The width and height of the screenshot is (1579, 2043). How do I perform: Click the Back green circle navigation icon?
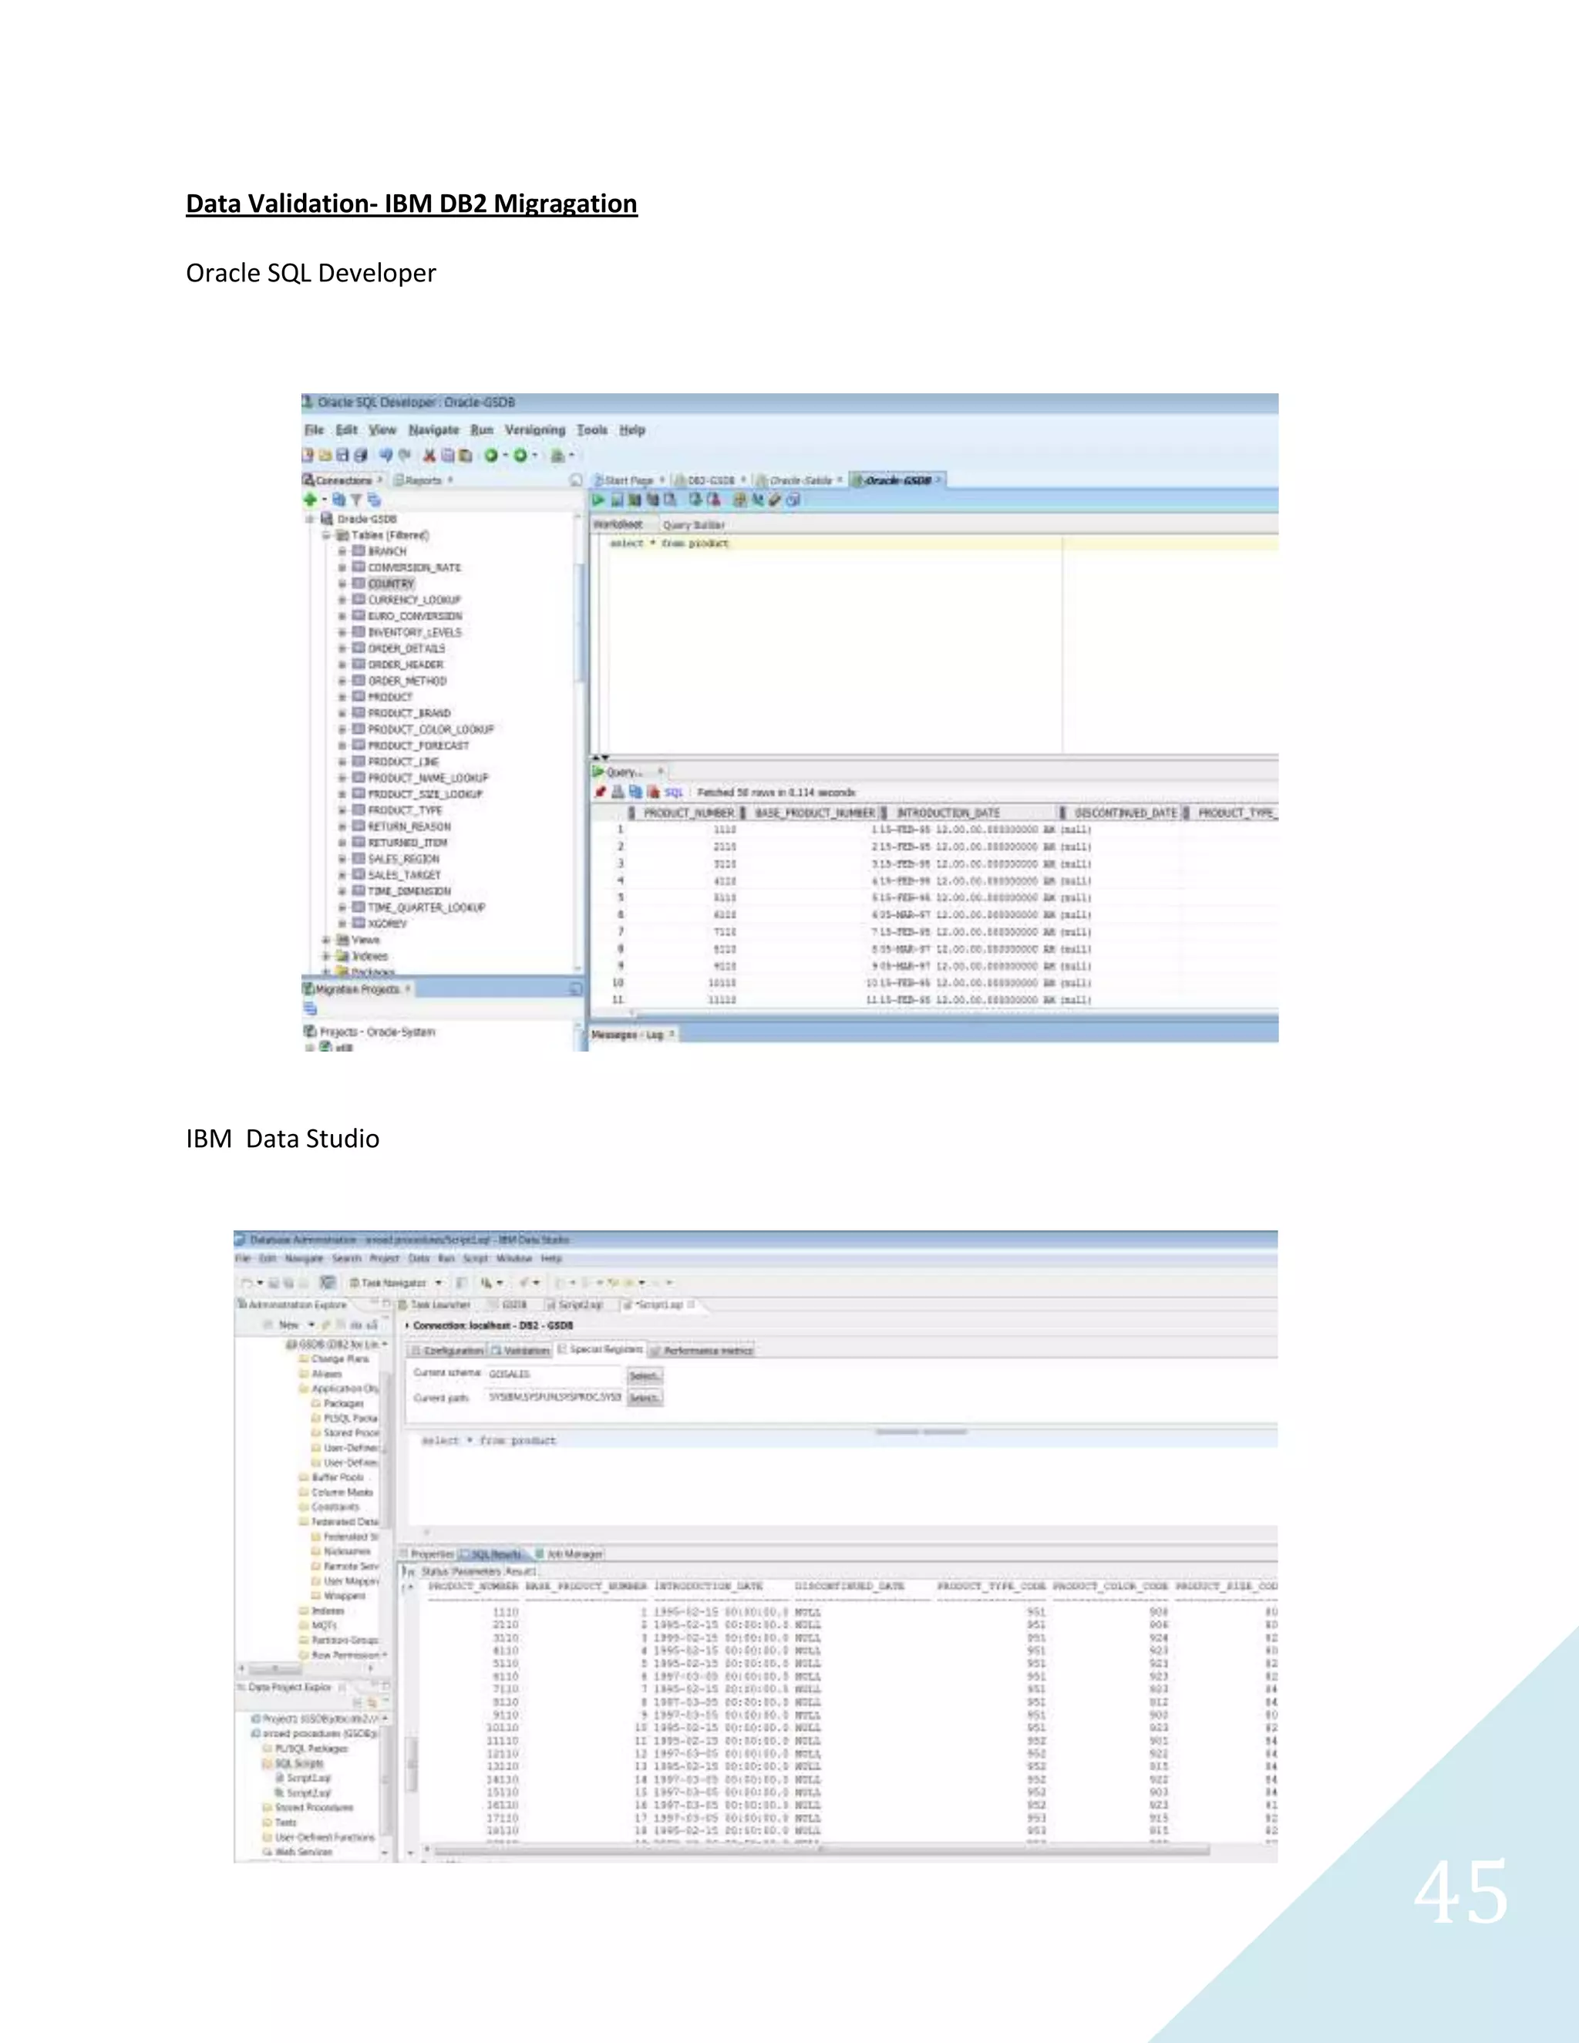pos(491,456)
